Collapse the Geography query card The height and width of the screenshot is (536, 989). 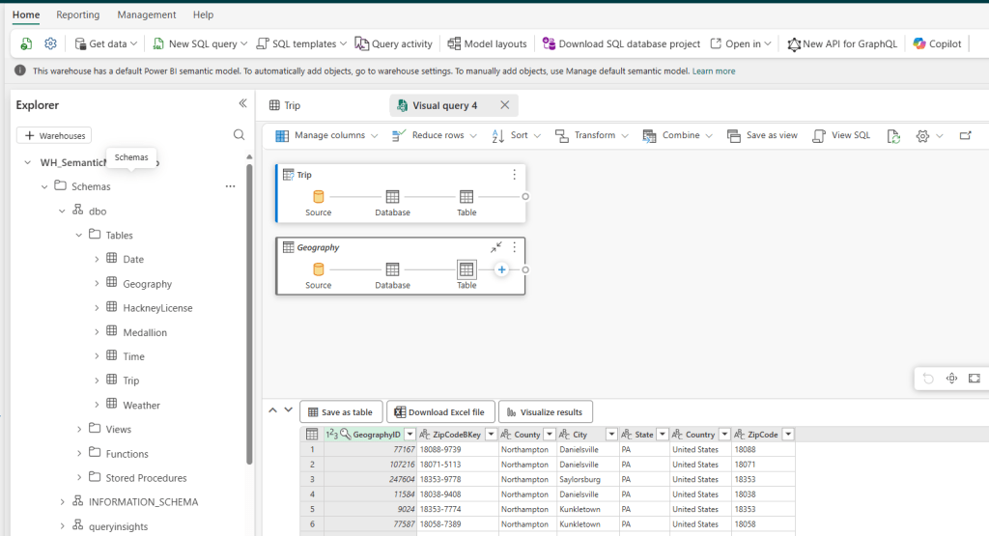click(495, 247)
